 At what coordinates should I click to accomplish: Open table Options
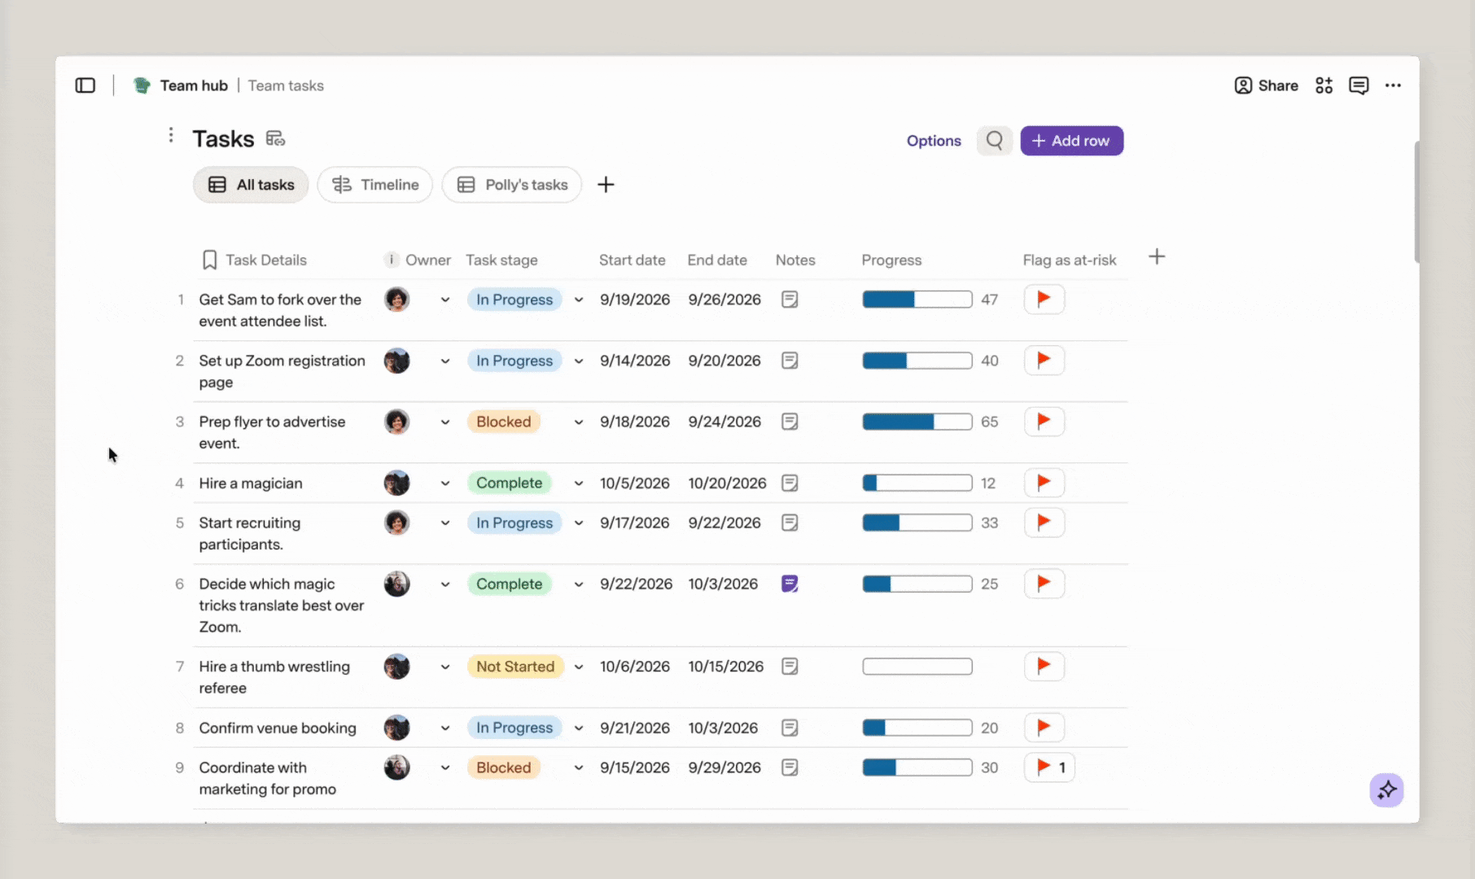pyautogui.click(x=934, y=141)
